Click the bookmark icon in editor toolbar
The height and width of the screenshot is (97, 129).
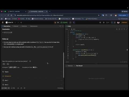click(119, 29)
